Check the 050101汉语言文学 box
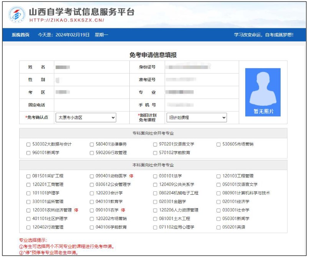This screenshot has width=309, height=258. [218, 185]
